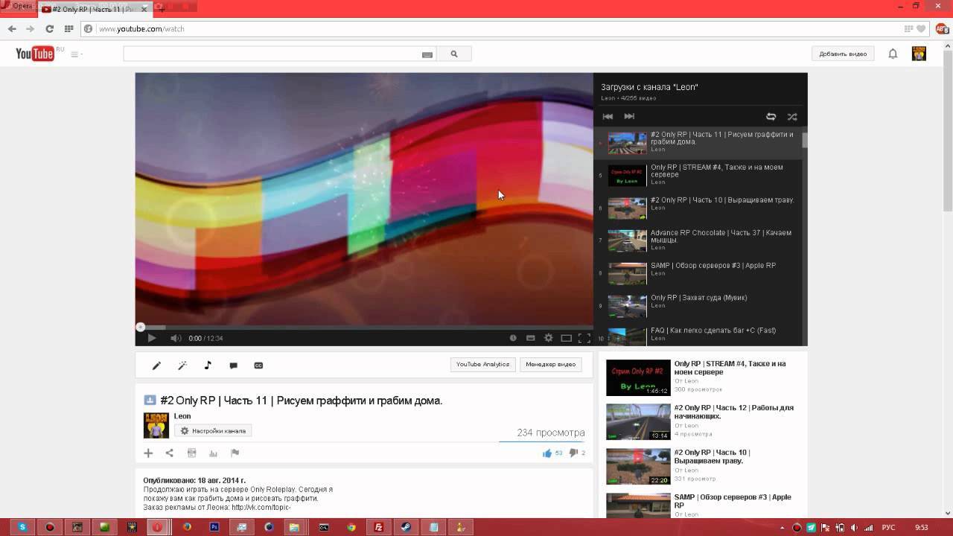
Task: Open the magic wand enhancements tool
Action: pyautogui.click(x=182, y=366)
